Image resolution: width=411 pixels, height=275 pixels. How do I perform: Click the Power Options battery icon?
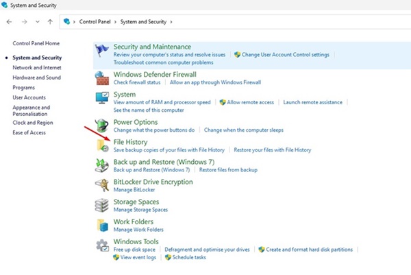pyautogui.click(x=102, y=125)
